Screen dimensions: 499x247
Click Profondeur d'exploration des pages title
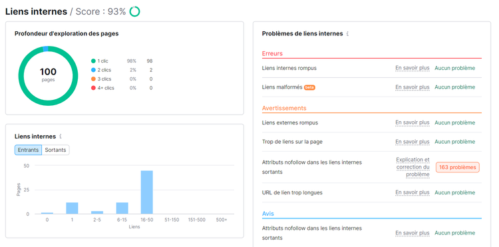point(67,34)
